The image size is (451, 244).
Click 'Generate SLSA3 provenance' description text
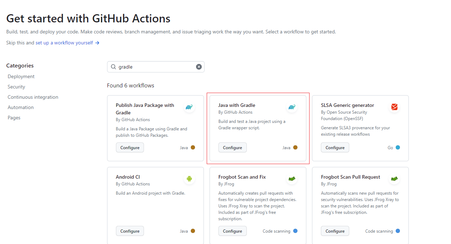(x=355, y=131)
